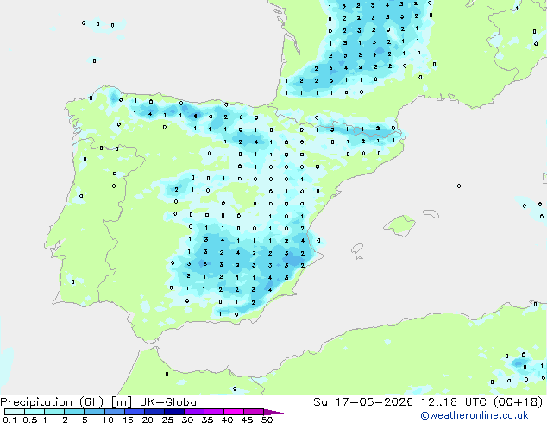Screen dimensions: 547x423
Task: Select the 5–10 legend color swatch
Action: coord(94,412)
